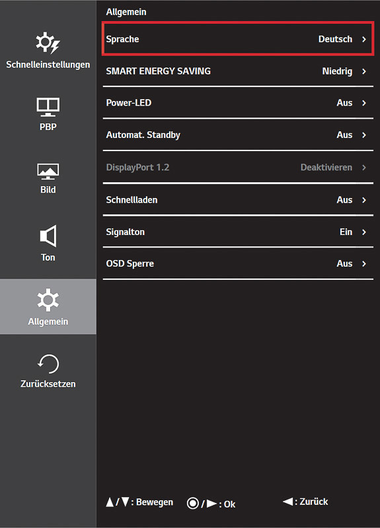Viewport: 380px width, 528px height.
Task: Open the Automat. Standby menu row
Action: (x=238, y=135)
